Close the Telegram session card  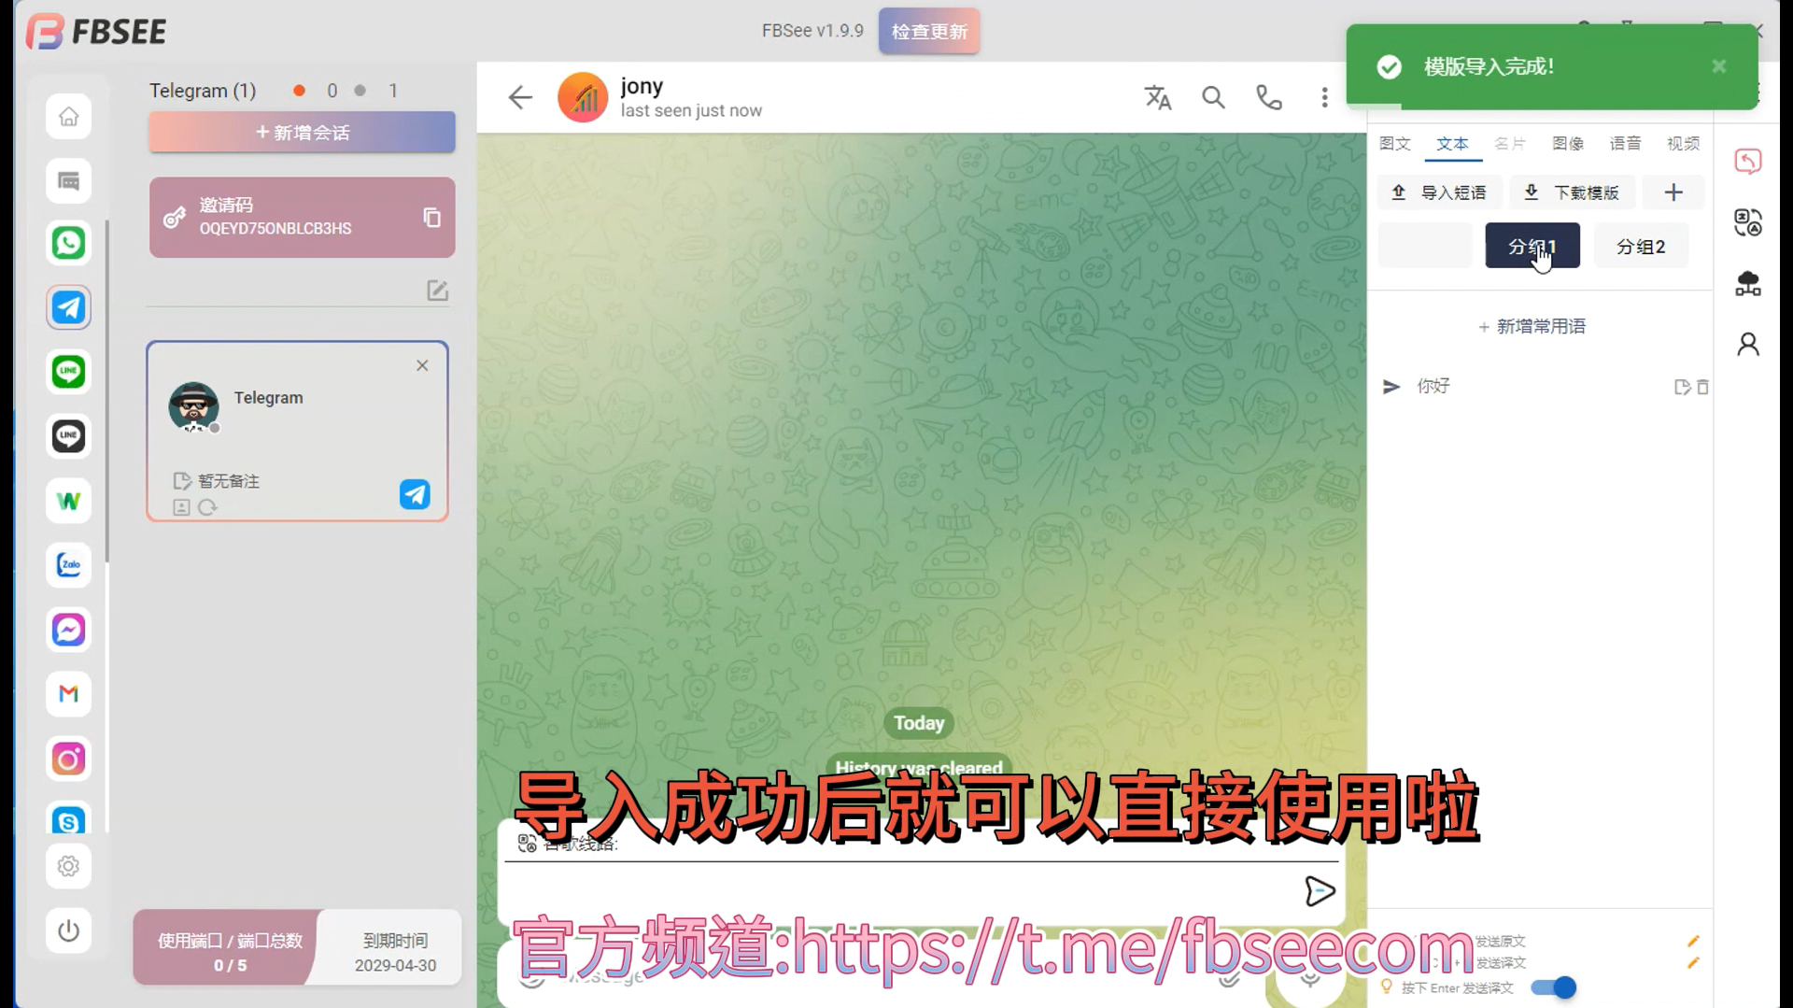click(x=422, y=365)
